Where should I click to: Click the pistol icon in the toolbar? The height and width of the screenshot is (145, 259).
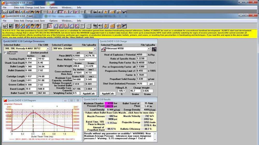(124, 26)
